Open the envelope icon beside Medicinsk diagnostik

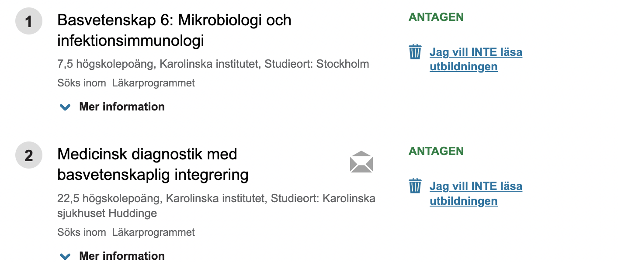361,162
